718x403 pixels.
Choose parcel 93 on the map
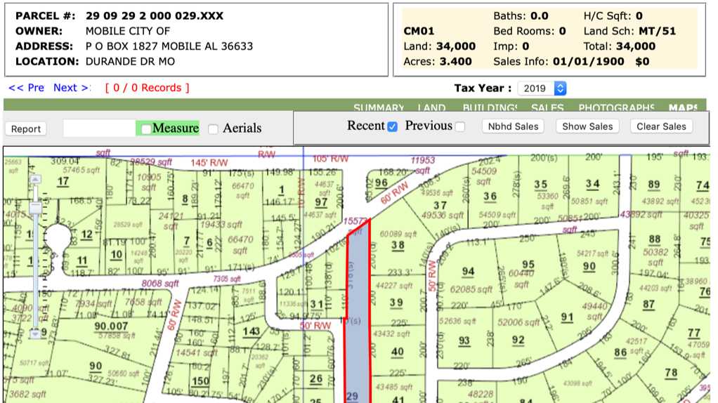tap(464, 341)
